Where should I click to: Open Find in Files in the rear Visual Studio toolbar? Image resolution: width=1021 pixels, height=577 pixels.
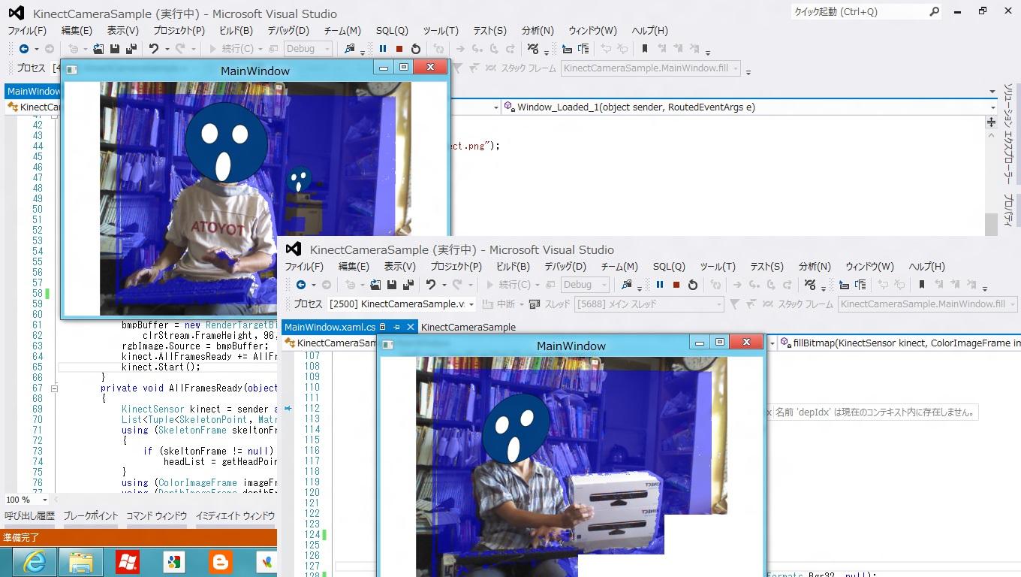[350, 49]
